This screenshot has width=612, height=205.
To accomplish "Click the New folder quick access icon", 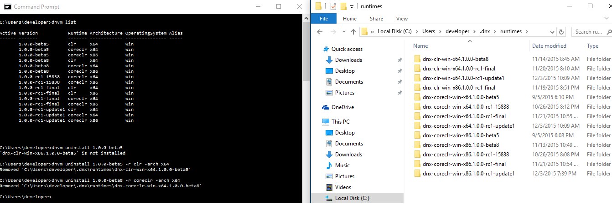I will 344,6.
